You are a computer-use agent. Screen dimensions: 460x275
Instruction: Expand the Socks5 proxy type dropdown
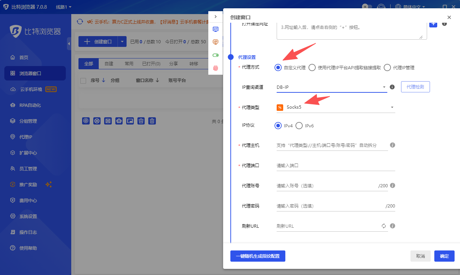click(392, 107)
